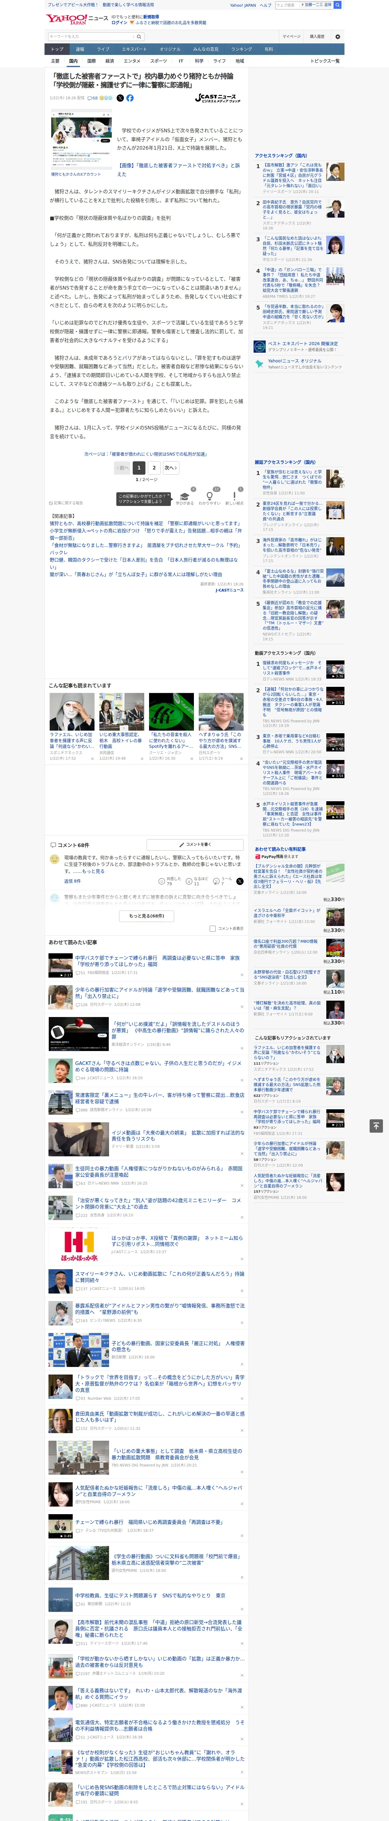The width and height of the screenshot is (389, 1821).
Task: Go to next page with 次へ
Action: point(171,467)
